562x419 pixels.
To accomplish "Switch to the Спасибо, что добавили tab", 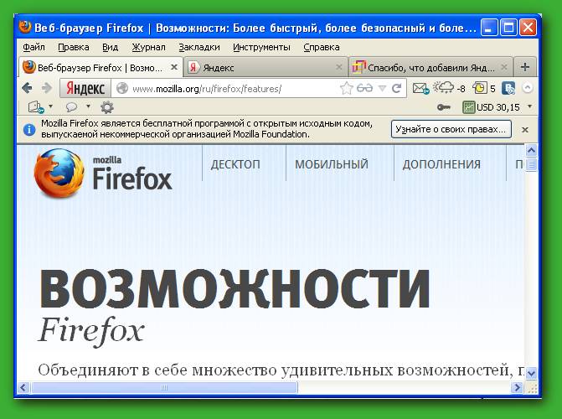I will tap(431, 67).
